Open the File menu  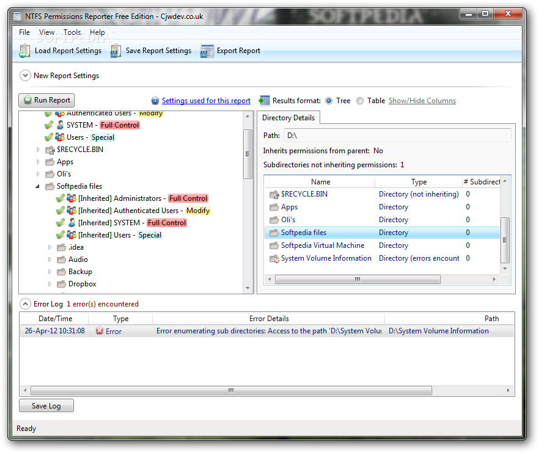pos(24,32)
